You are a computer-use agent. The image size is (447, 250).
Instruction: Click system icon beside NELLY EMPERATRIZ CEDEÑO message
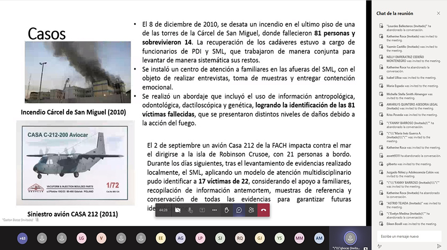pos(381,57)
